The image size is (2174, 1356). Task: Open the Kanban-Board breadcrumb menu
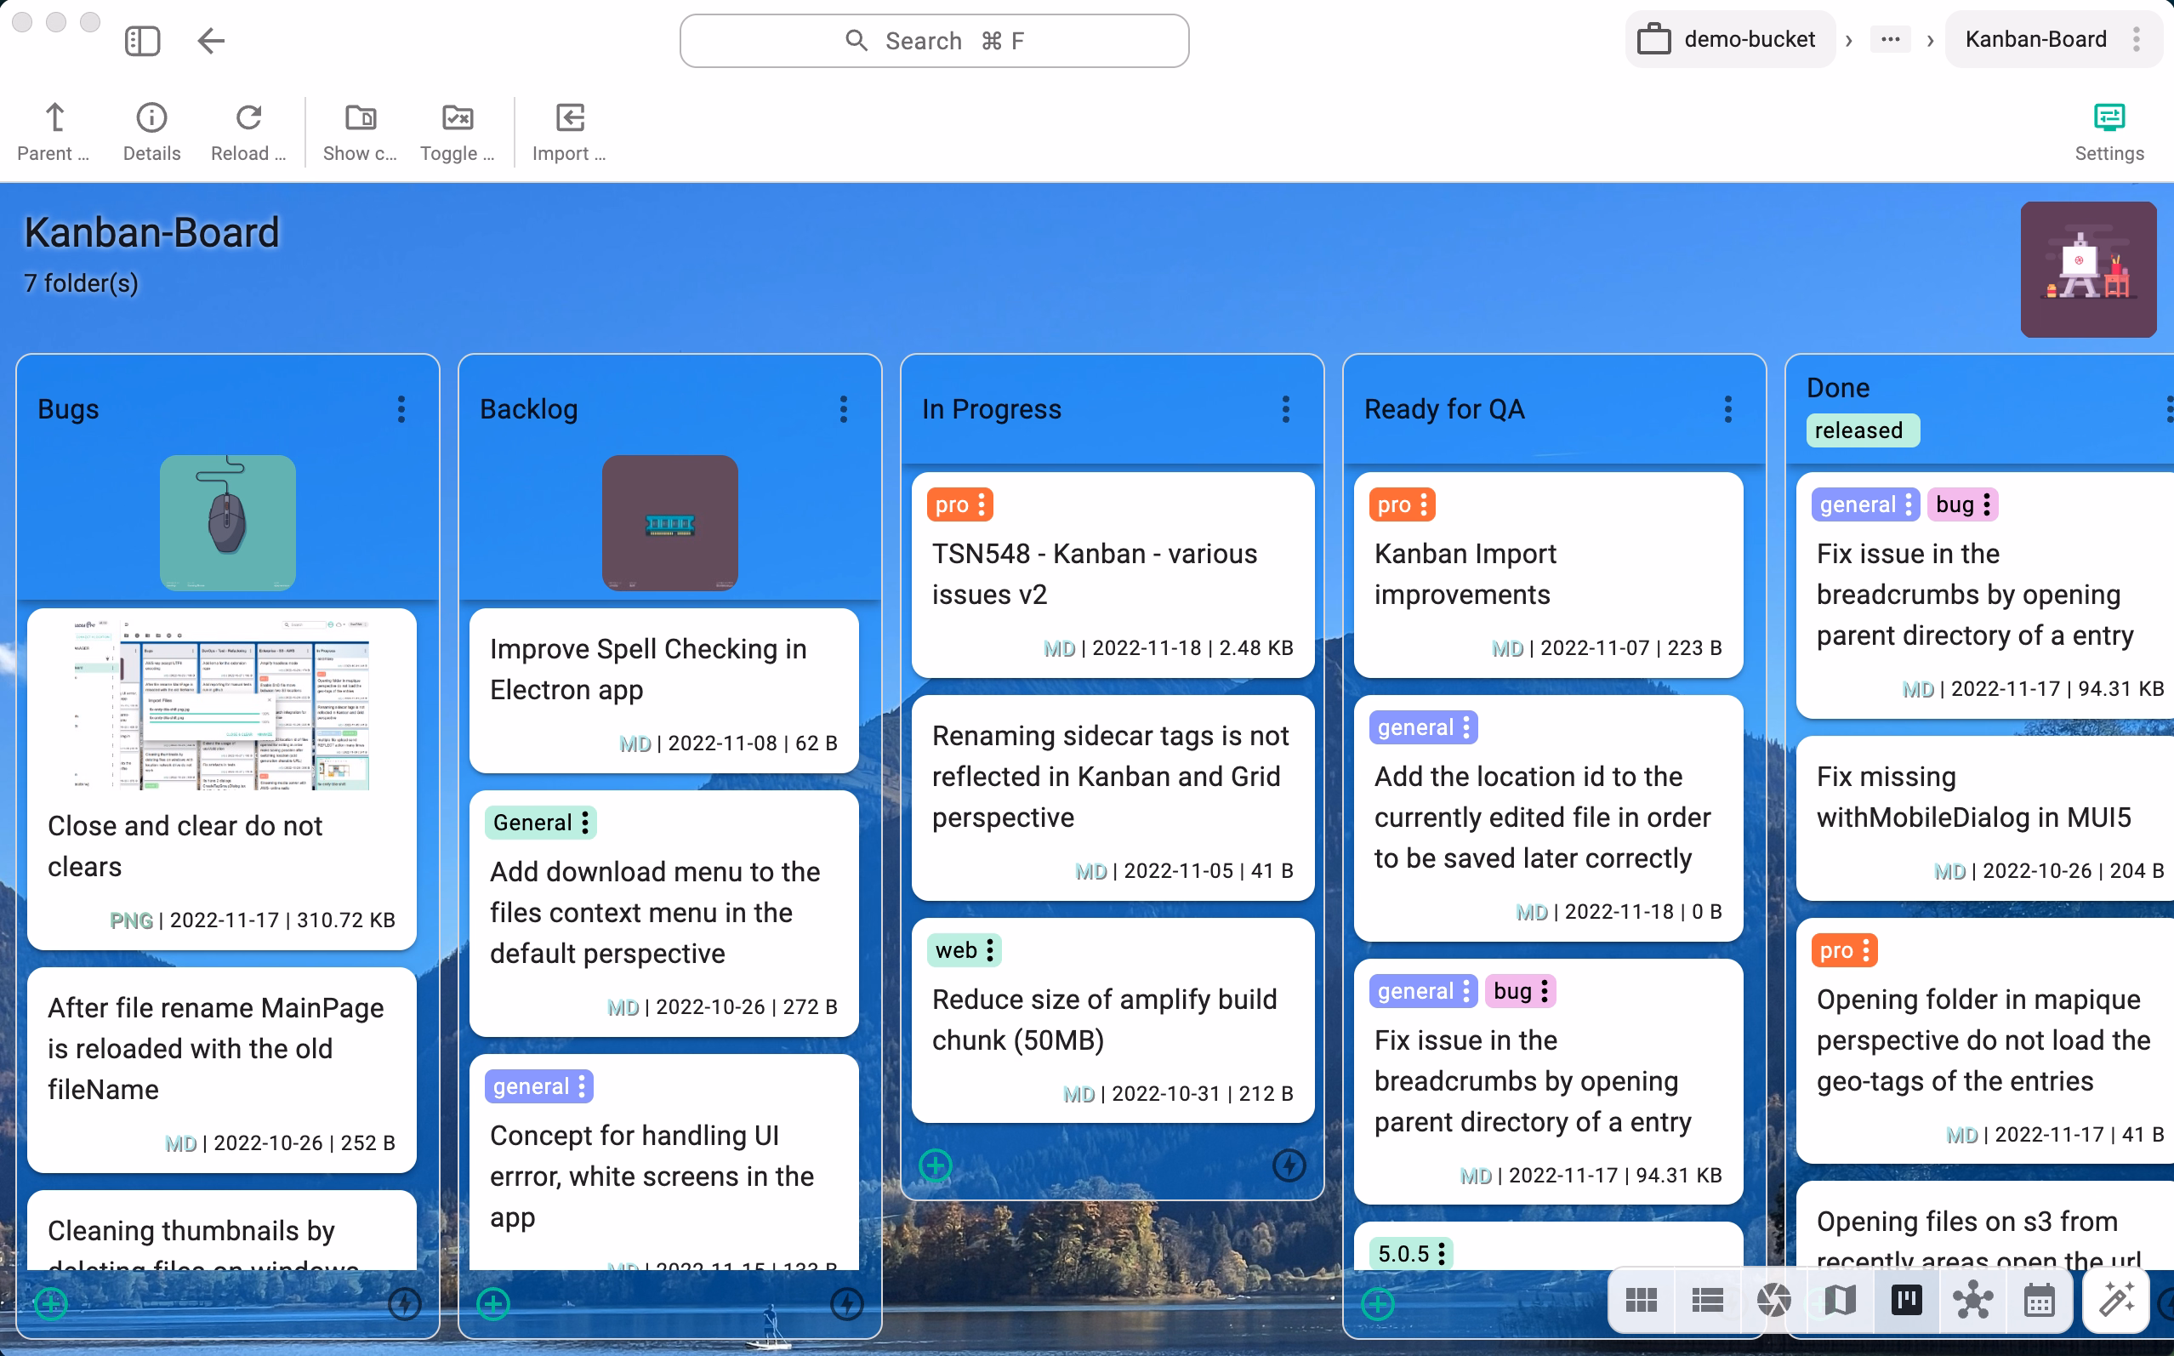click(x=2137, y=38)
